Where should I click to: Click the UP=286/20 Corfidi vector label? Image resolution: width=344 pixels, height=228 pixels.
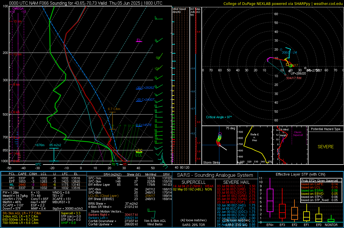point(298,73)
